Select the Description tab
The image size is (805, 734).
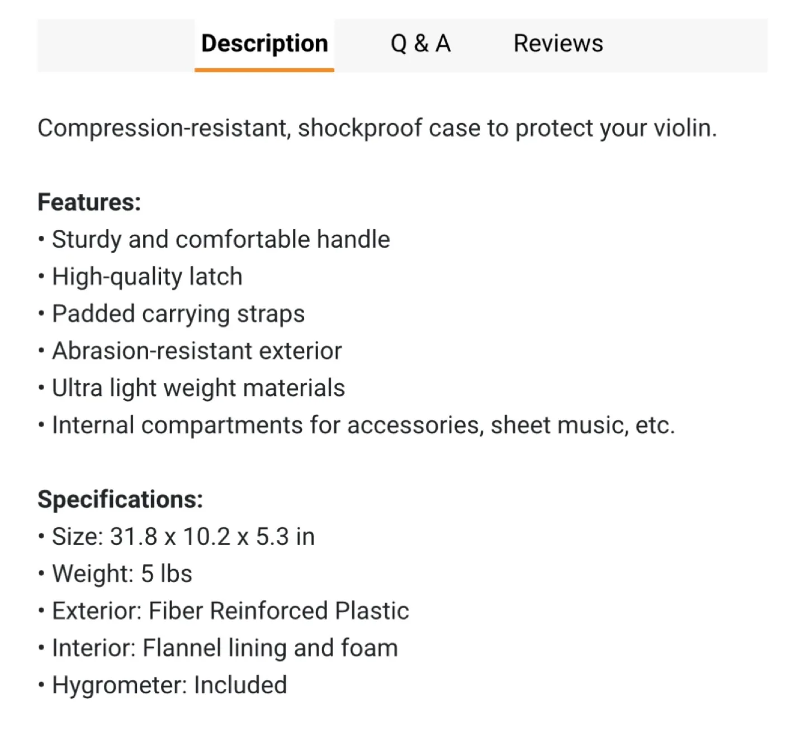pyautogui.click(x=264, y=43)
